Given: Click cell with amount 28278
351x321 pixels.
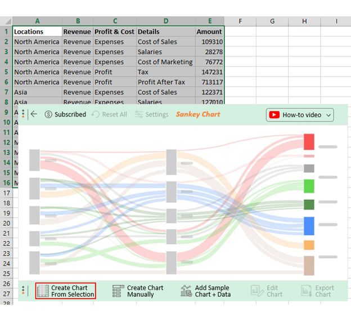Looking at the screenshot, I should click(210, 52).
